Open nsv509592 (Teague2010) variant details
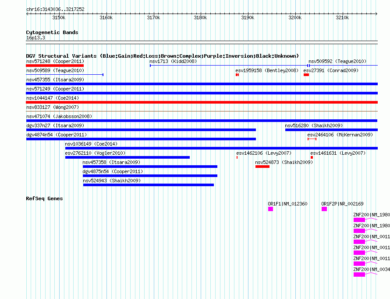 [337, 61]
